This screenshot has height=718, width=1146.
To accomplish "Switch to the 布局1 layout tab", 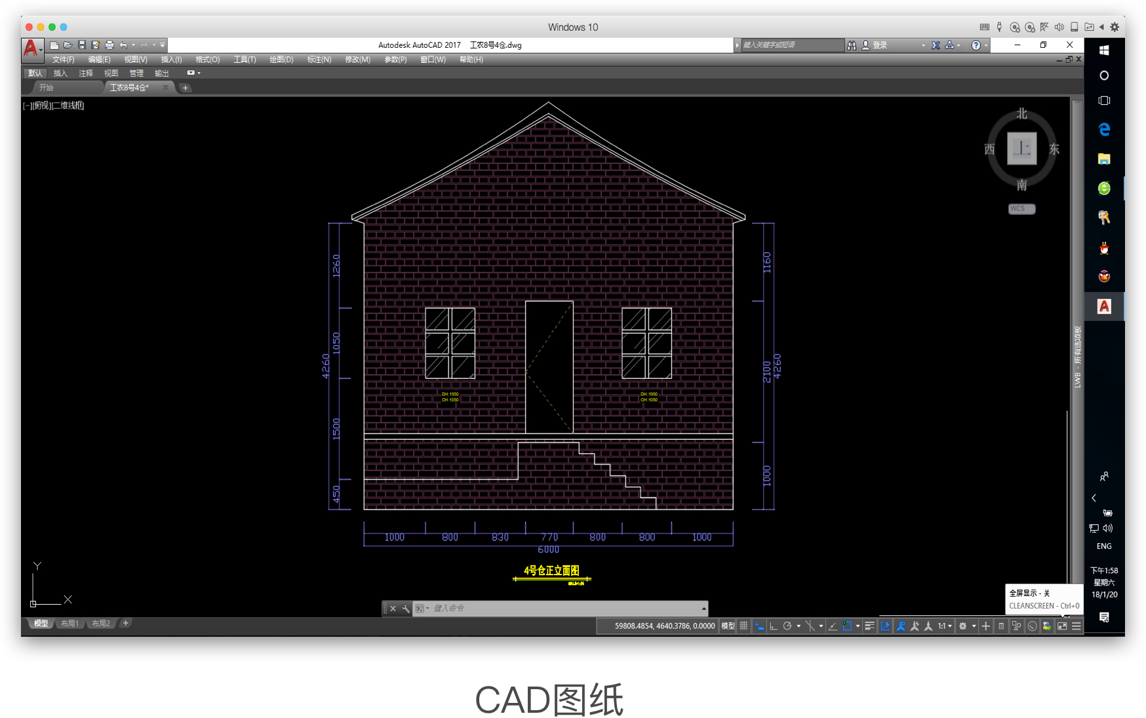I will [69, 624].
